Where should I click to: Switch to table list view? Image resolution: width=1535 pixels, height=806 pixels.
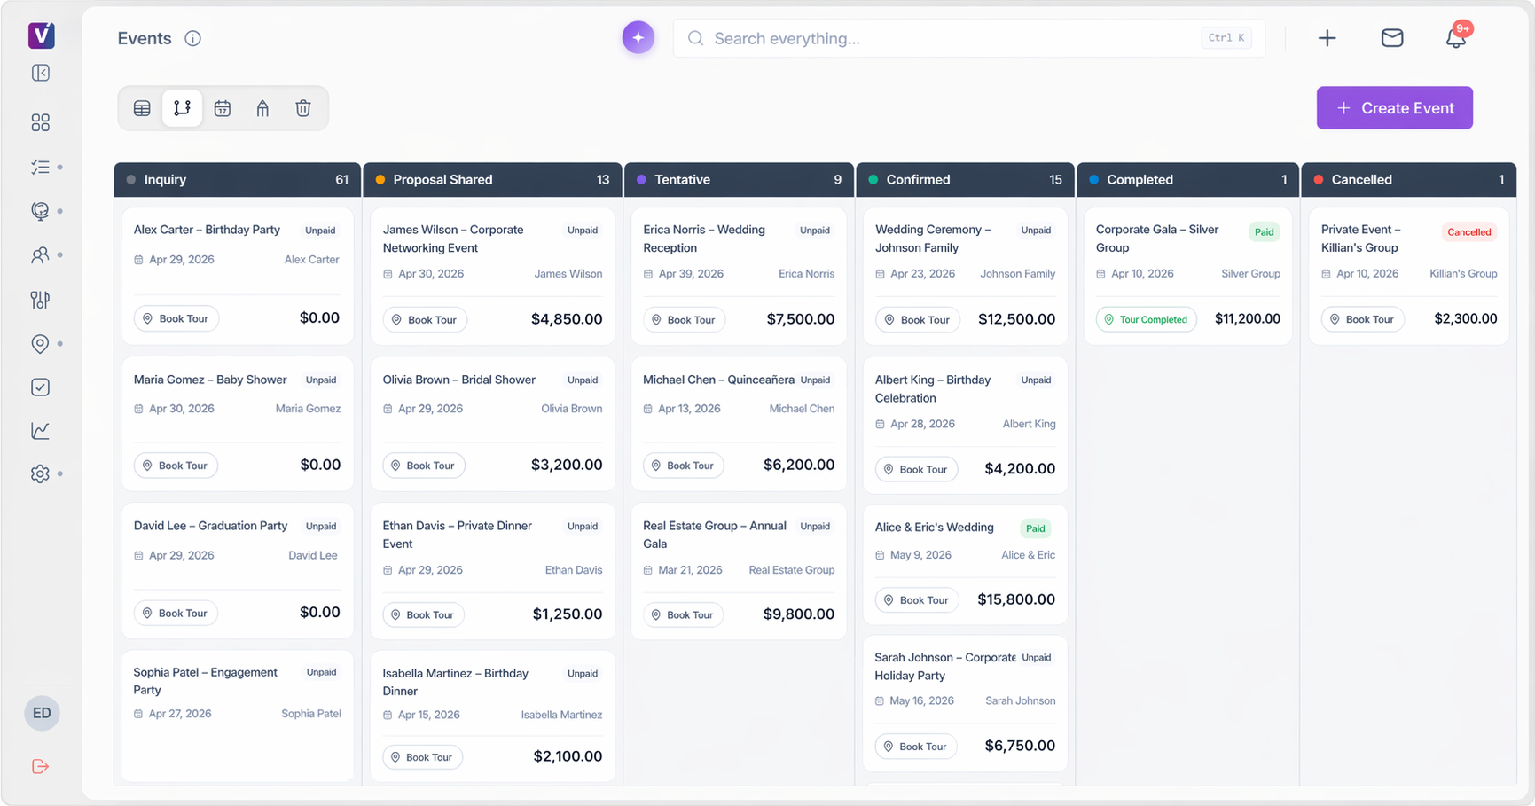[x=142, y=108]
